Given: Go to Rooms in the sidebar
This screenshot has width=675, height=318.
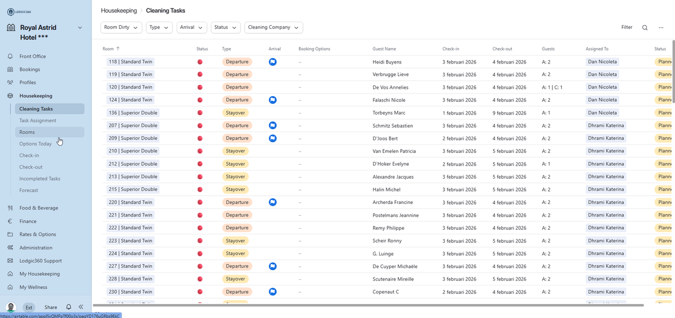Looking at the screenshot, I should click(x=50, y=132).
